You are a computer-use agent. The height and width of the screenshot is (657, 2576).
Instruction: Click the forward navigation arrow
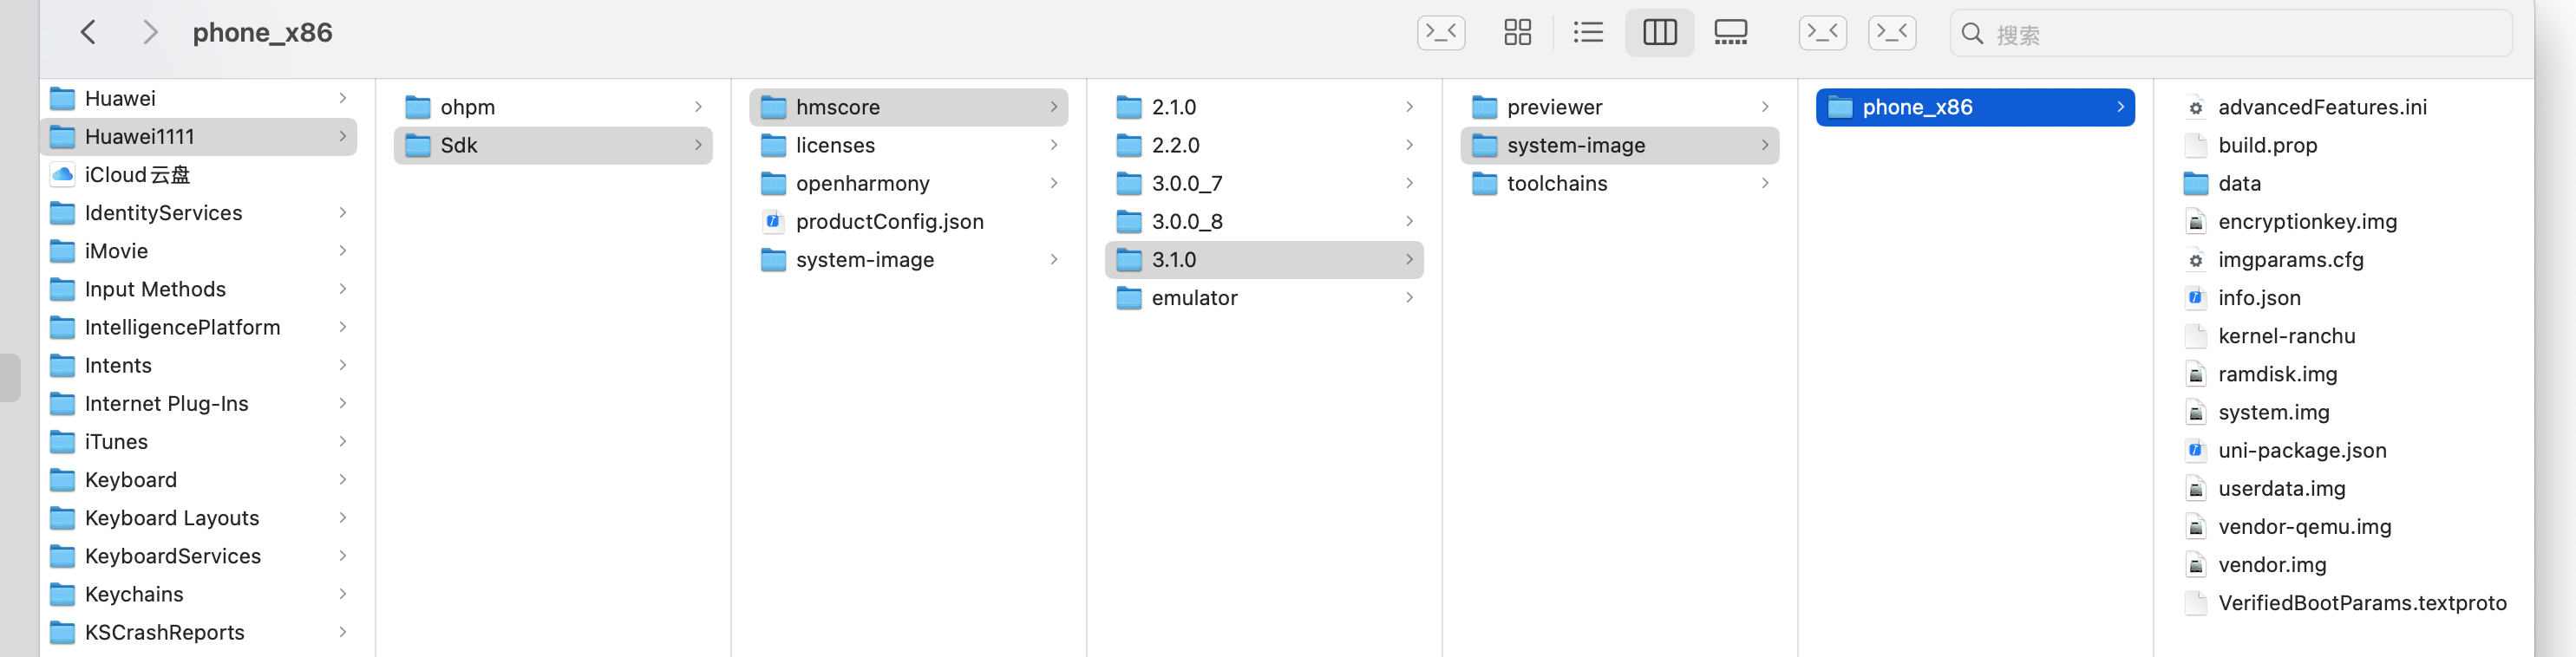coord(150,33)
